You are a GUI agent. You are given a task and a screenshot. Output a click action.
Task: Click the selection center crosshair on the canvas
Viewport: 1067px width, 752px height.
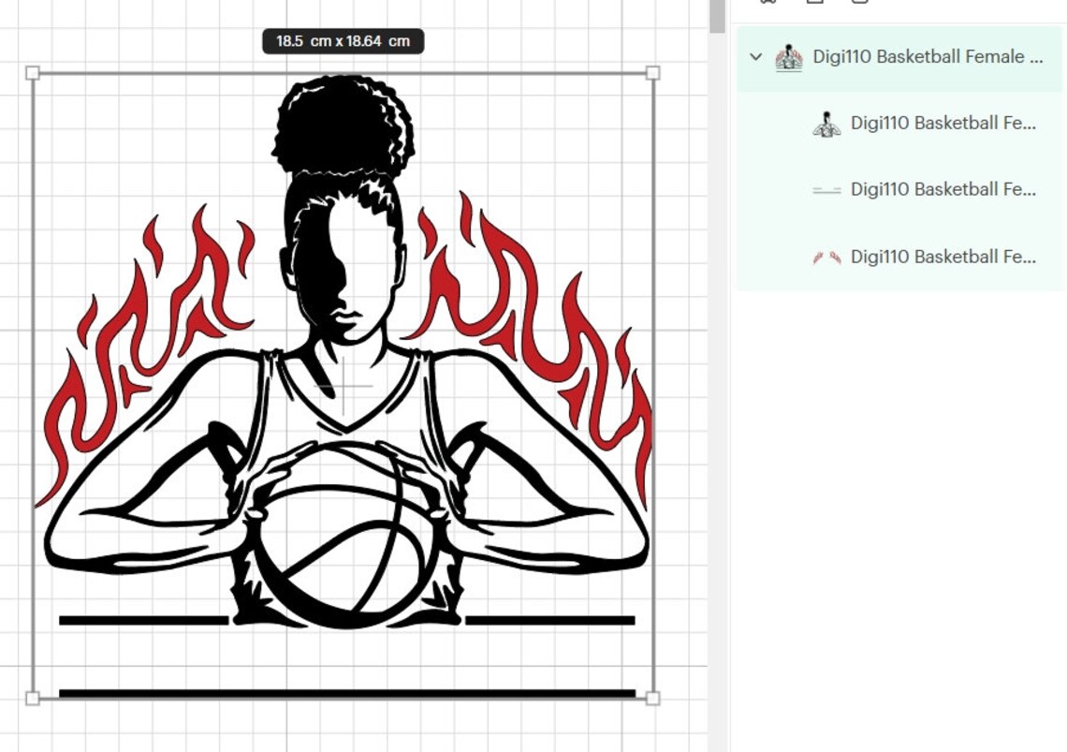pyautogui.click(x=343, y=385)
